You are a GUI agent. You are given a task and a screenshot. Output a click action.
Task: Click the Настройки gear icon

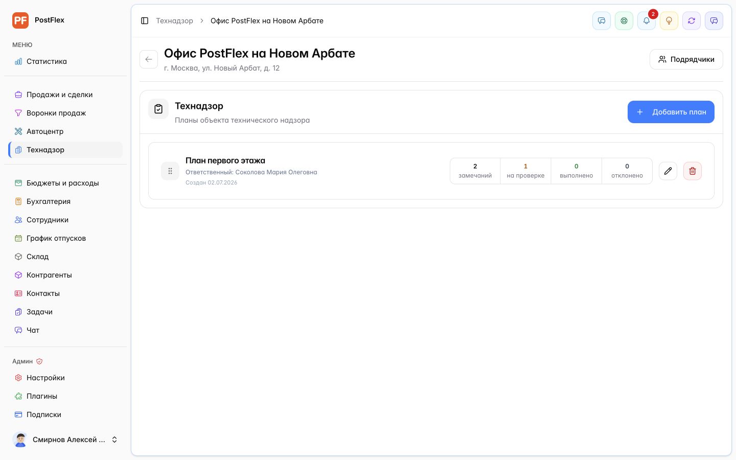coord(18,378)
